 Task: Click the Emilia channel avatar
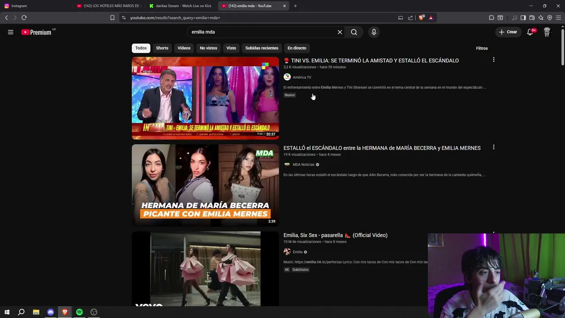287,252
